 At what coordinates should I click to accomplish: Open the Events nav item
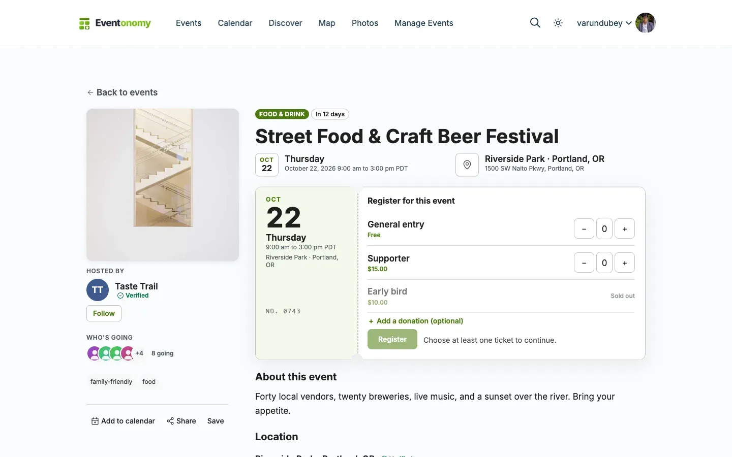[x=189, y=23]
